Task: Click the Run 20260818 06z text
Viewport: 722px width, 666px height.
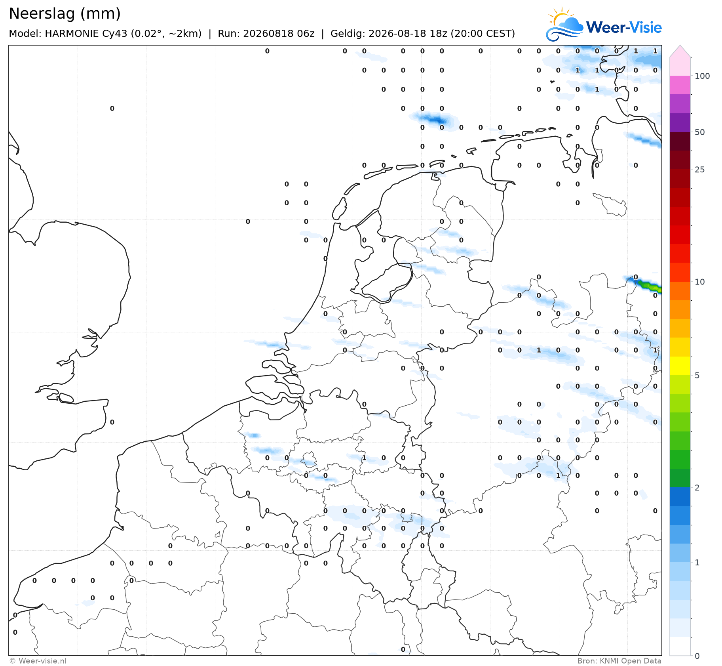Action: pos(266,34)
